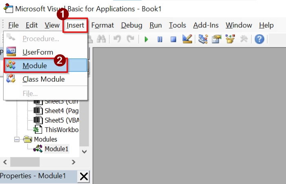Select Sheet4 in project tree
The height and width of the screenshot is (184, 286).
coord(62,111)
